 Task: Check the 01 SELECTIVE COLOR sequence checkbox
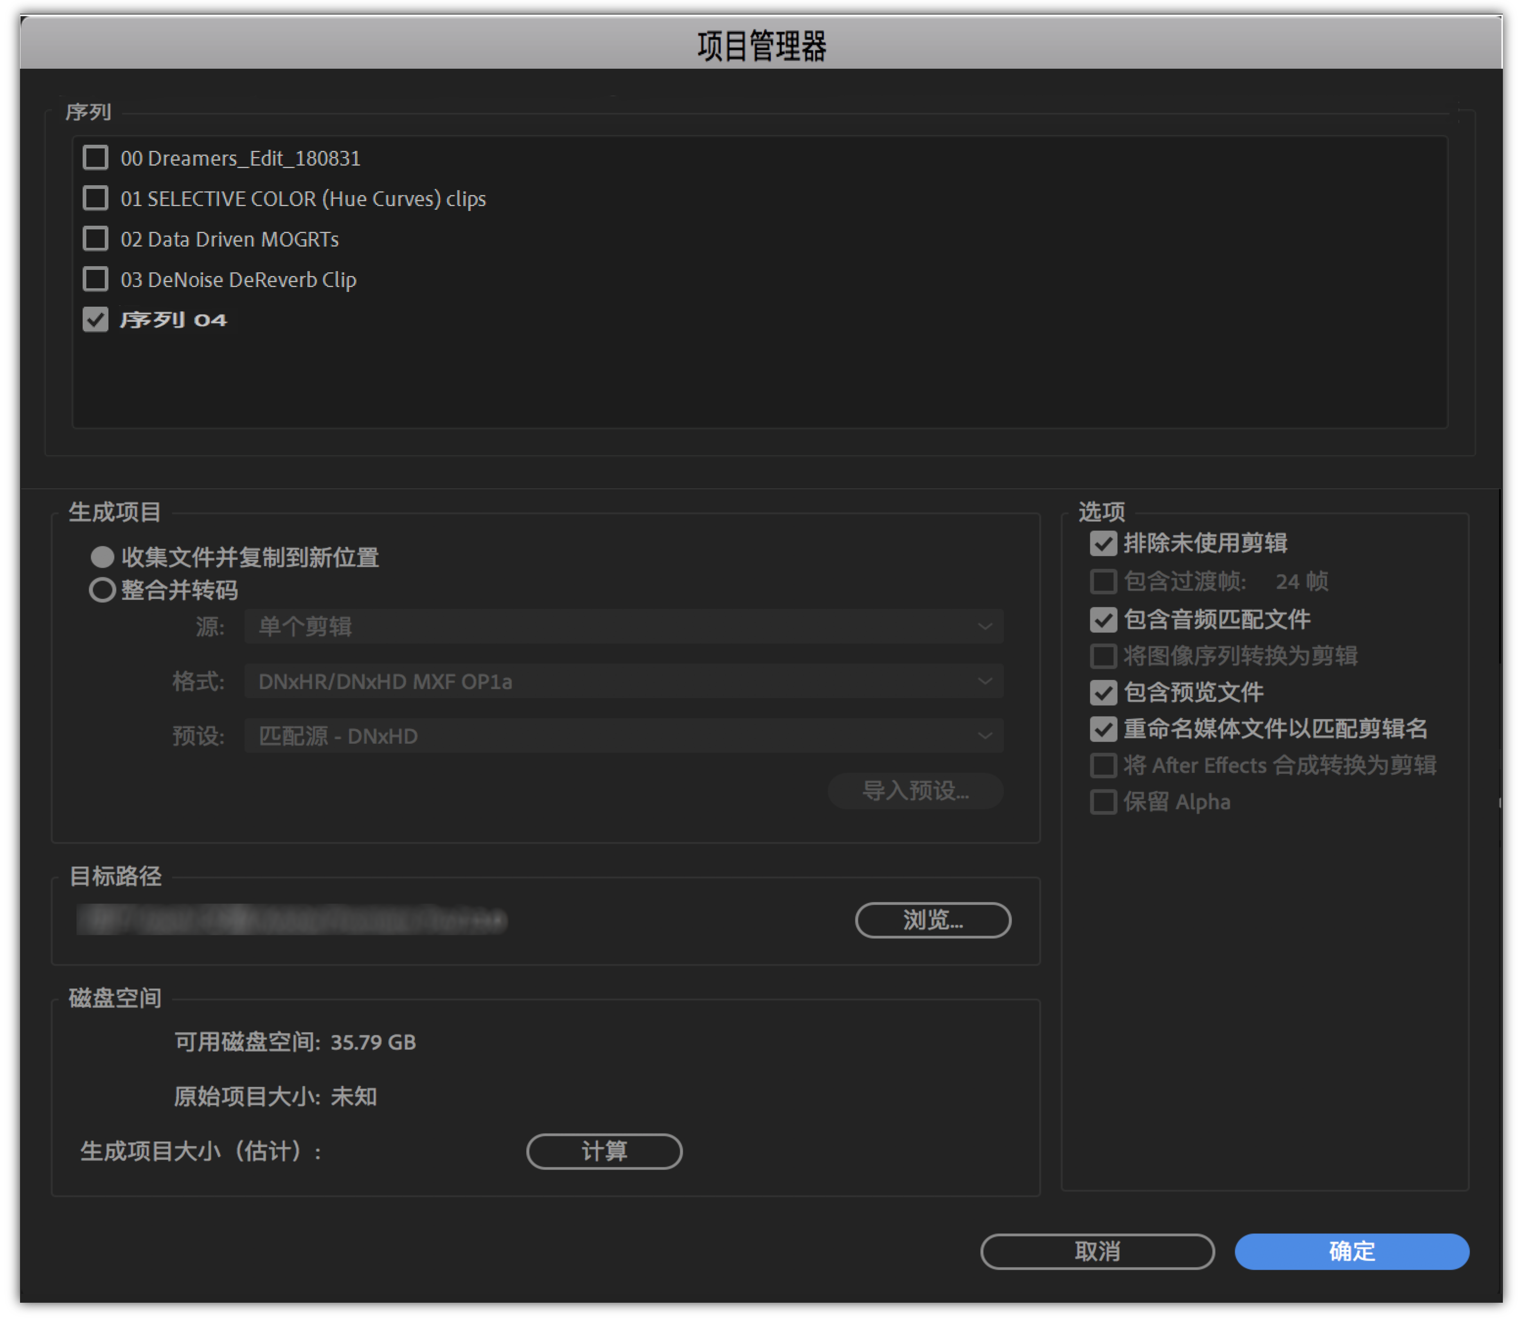tap(95, 198)
